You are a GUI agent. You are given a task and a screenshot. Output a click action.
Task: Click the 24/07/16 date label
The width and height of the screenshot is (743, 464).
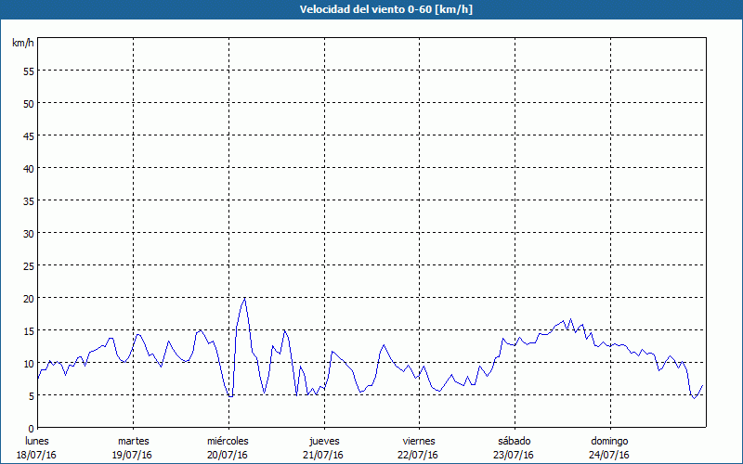609,455
